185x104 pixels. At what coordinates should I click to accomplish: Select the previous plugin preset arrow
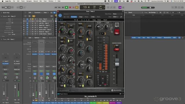click(65, 17)
